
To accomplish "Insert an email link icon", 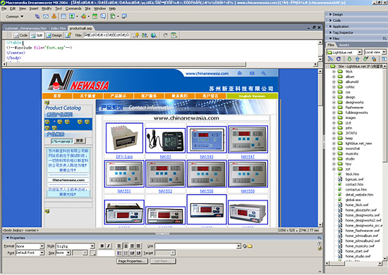I will click(46, 16).
